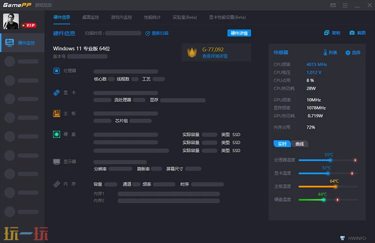
Task: Switch to the 硬件信息 tab
Action: tap(62, 17)
